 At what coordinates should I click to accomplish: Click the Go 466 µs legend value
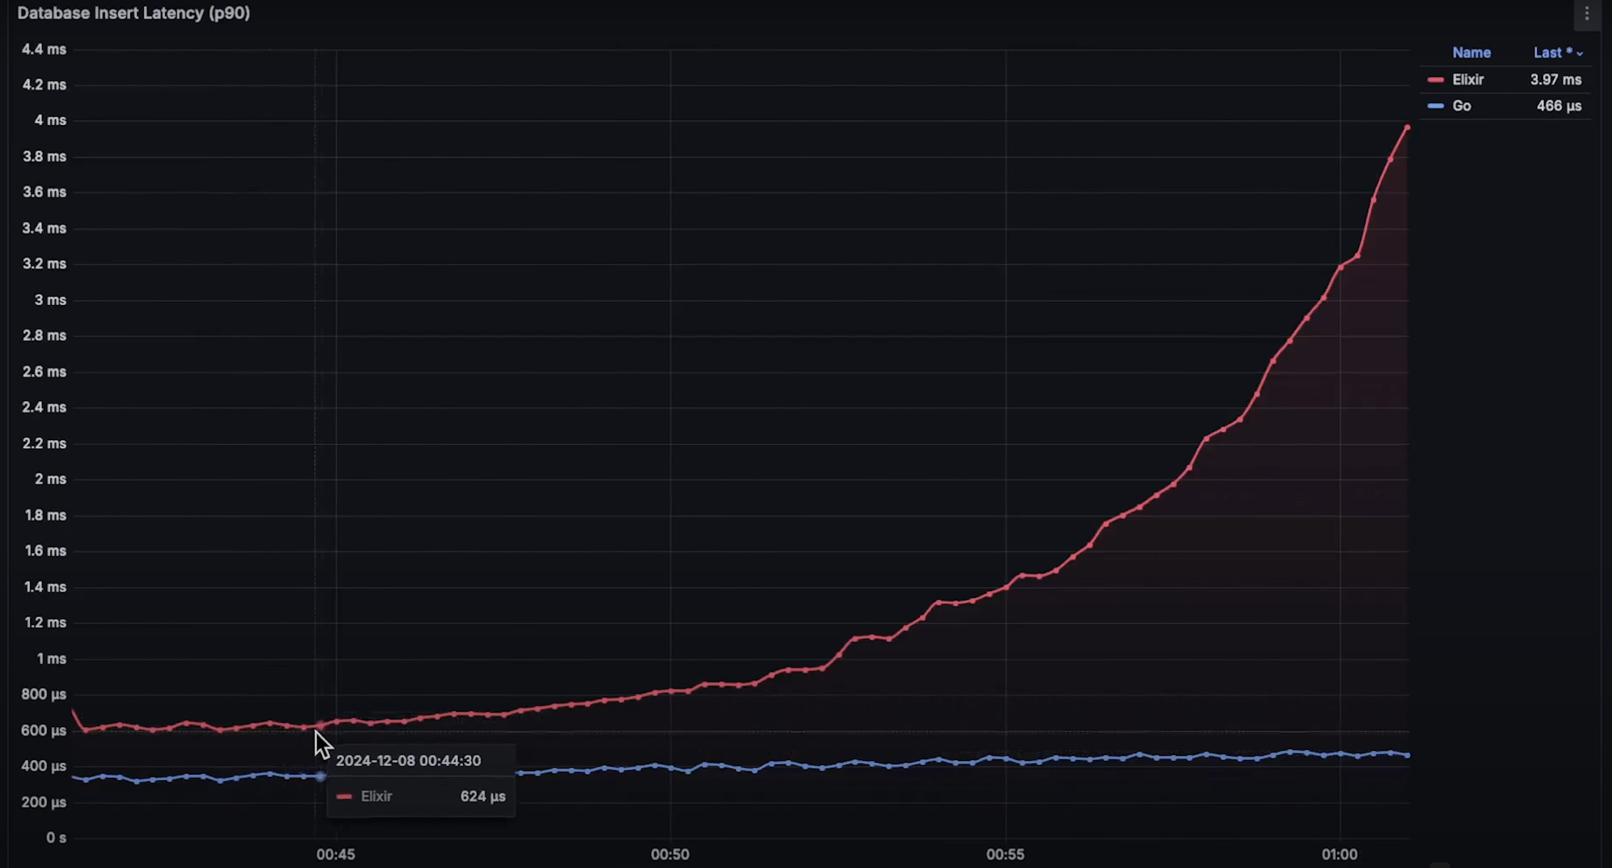click(1558, 106)
